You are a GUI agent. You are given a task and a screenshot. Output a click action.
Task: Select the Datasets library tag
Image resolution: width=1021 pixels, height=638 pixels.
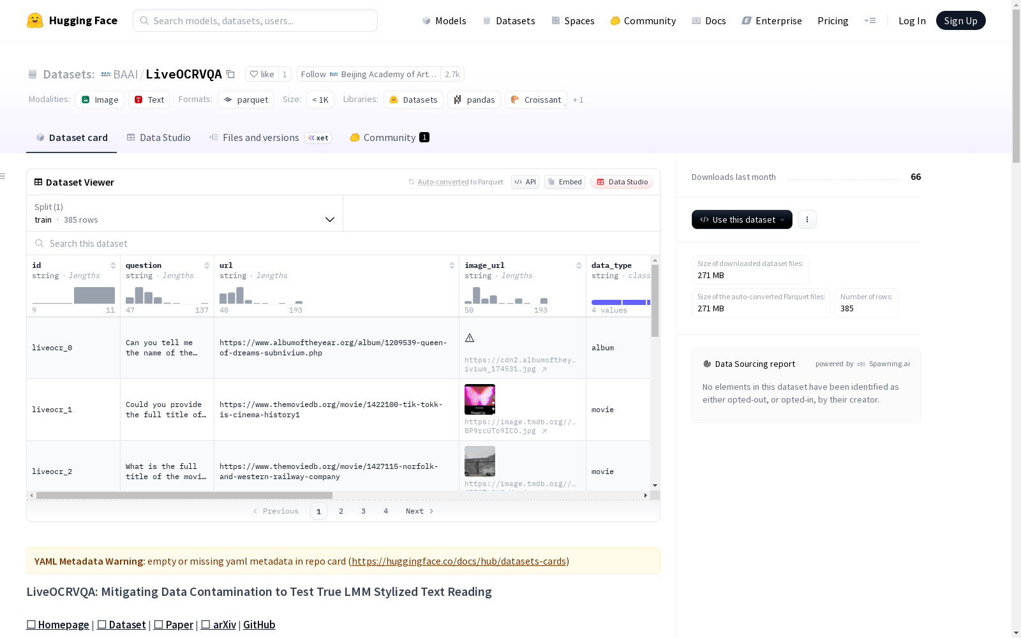[x=414, y=100]
